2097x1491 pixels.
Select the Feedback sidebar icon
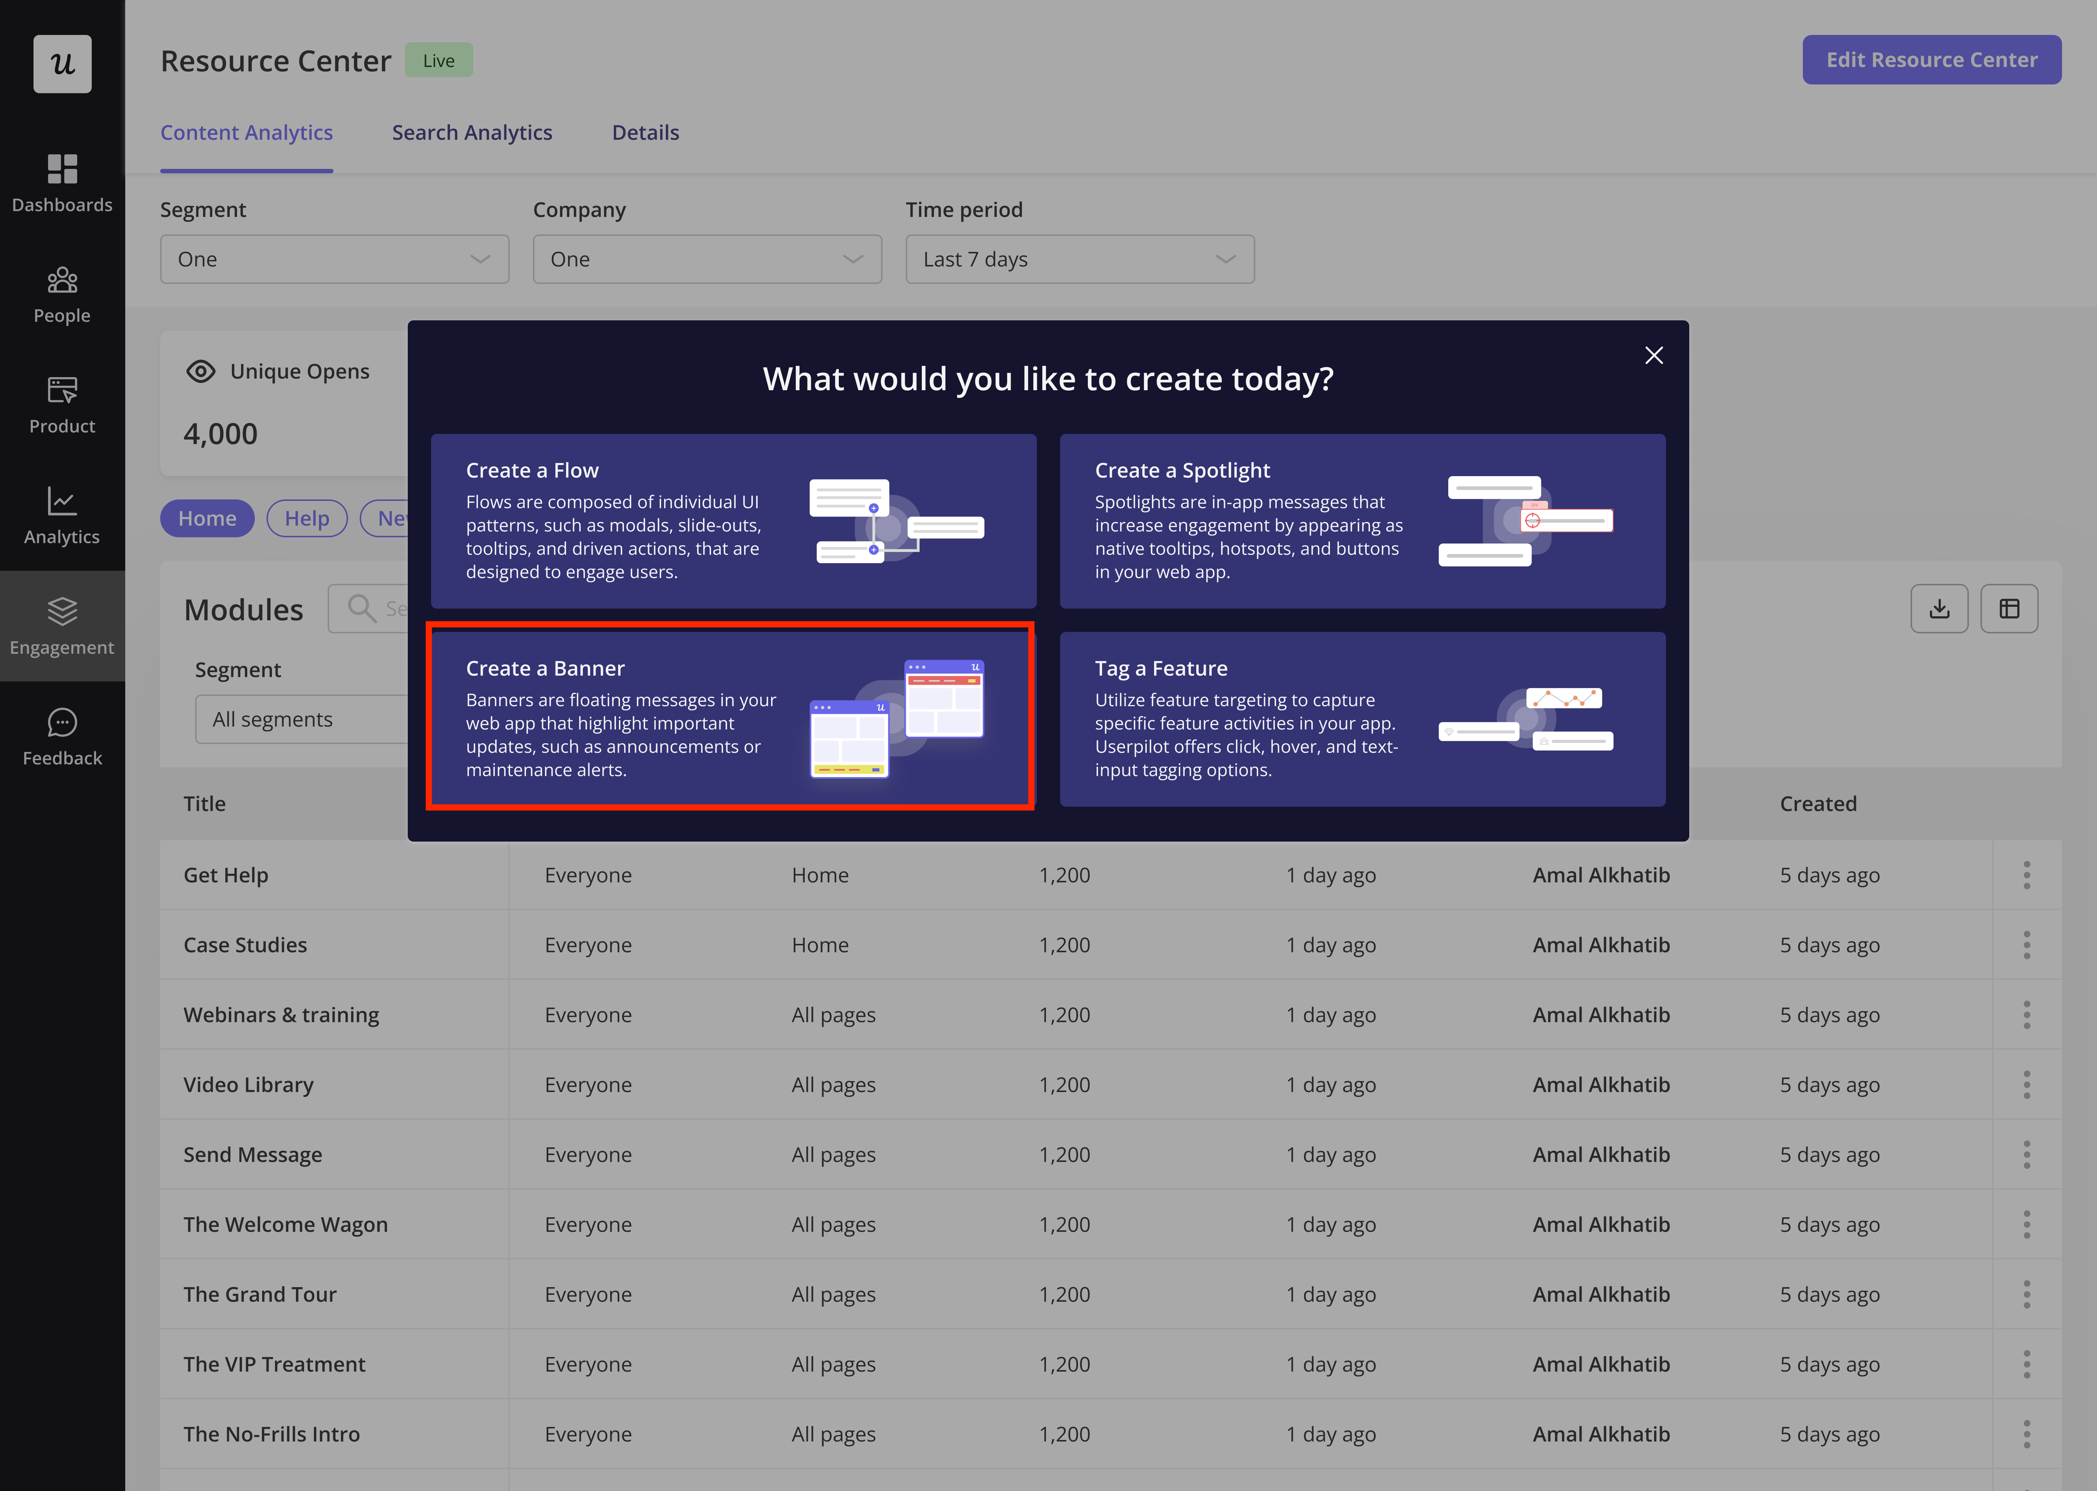point(62,737)
